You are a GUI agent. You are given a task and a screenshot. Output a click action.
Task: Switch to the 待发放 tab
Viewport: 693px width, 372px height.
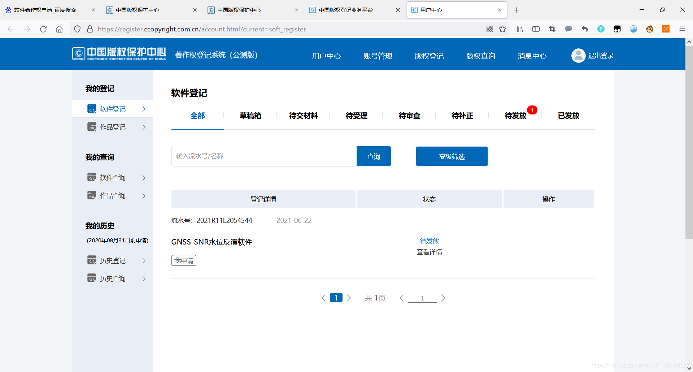(x=516, y=116)
